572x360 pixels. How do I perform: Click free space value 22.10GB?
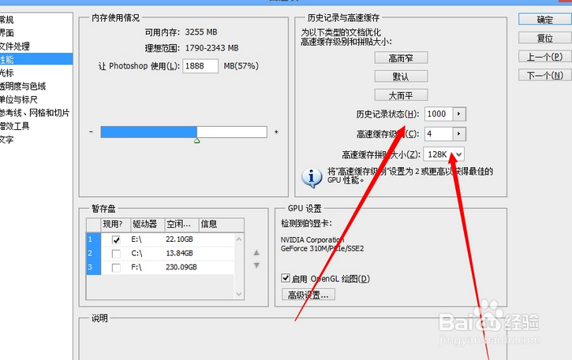click(179, 239)
